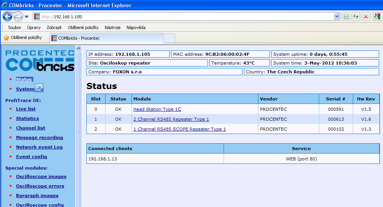Open a new blank browser tab
This screenshot has height=207, width=383.
pos(169,39)
